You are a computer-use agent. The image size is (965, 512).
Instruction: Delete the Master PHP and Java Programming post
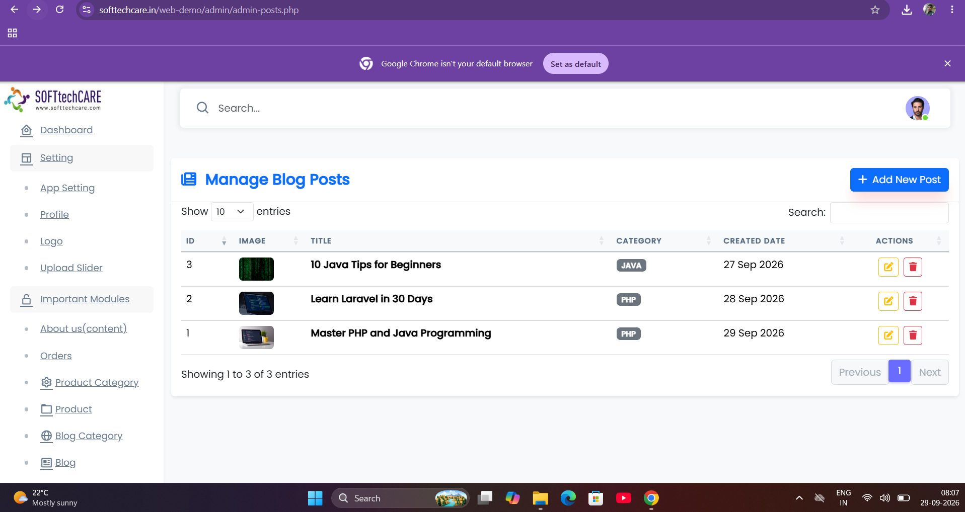click(913, 335)
